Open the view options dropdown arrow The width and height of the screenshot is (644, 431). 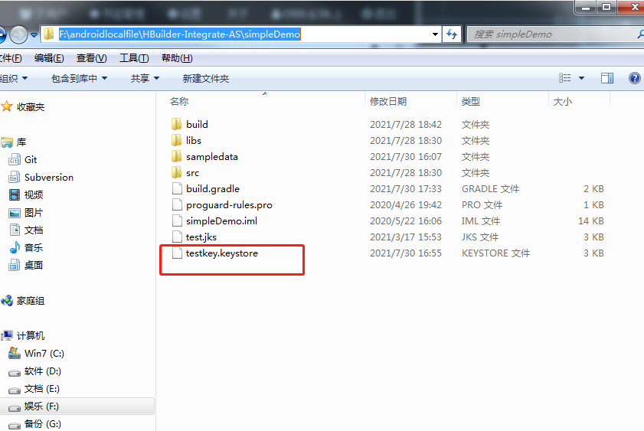(581, 78)
